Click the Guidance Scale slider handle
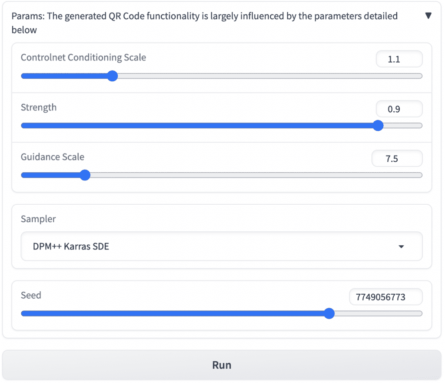Screen dimensions: 445x383 pyautogui.click(x=85, y=175)
